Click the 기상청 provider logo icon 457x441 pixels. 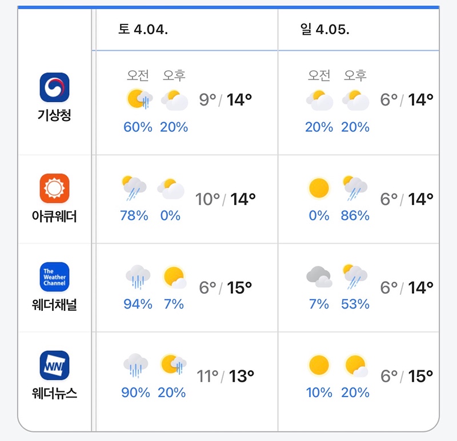(54, 87)
